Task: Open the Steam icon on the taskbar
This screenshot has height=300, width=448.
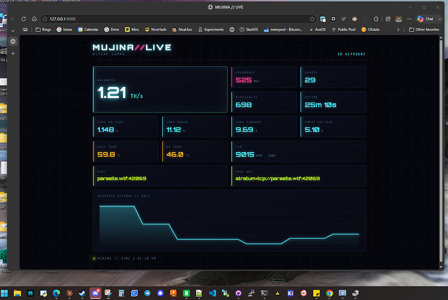Action: coord(82,293)
